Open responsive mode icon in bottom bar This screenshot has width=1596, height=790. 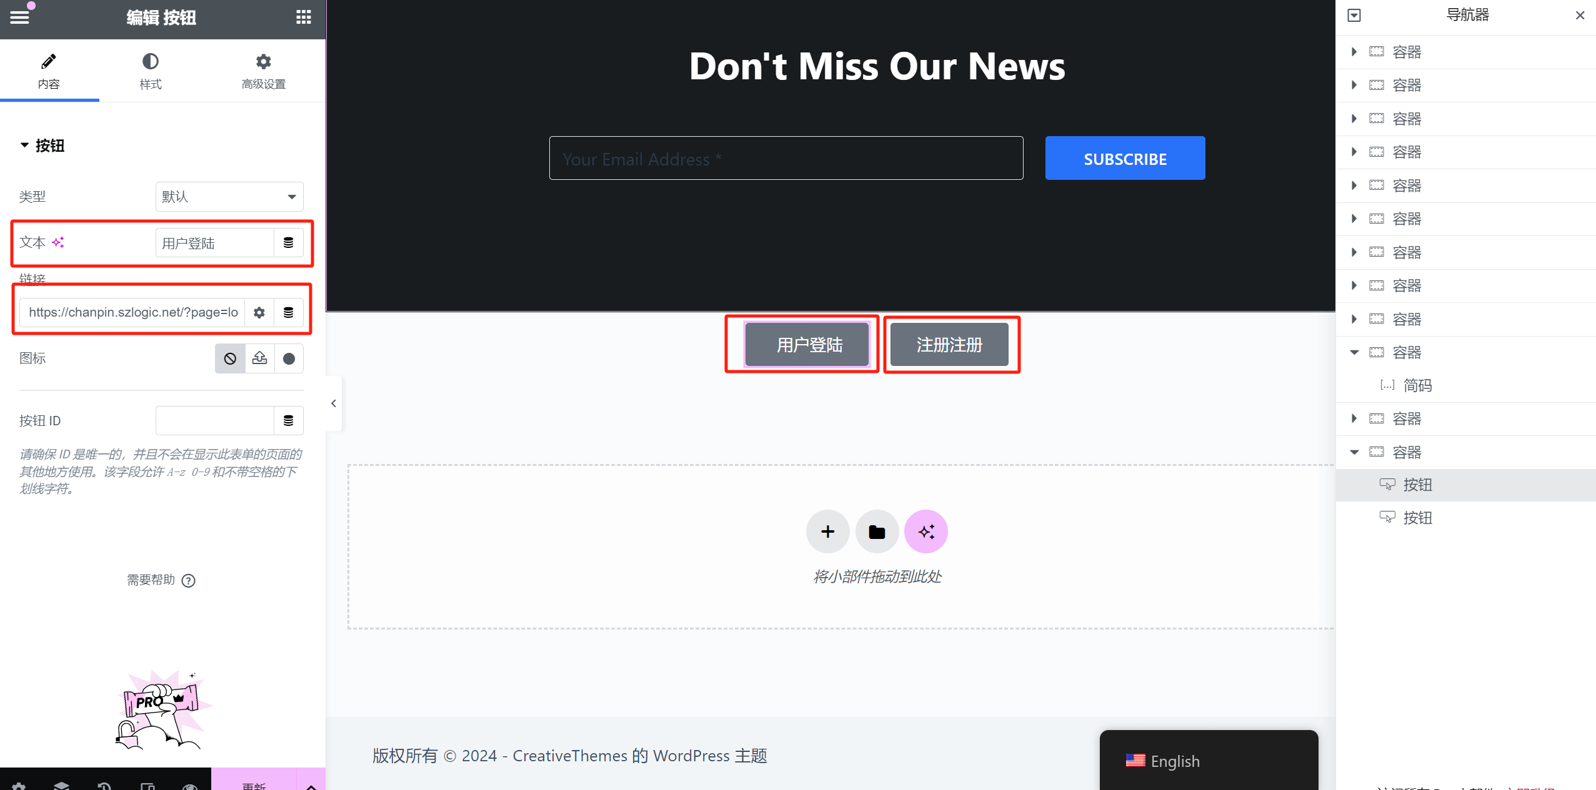[x=147, y=786]
